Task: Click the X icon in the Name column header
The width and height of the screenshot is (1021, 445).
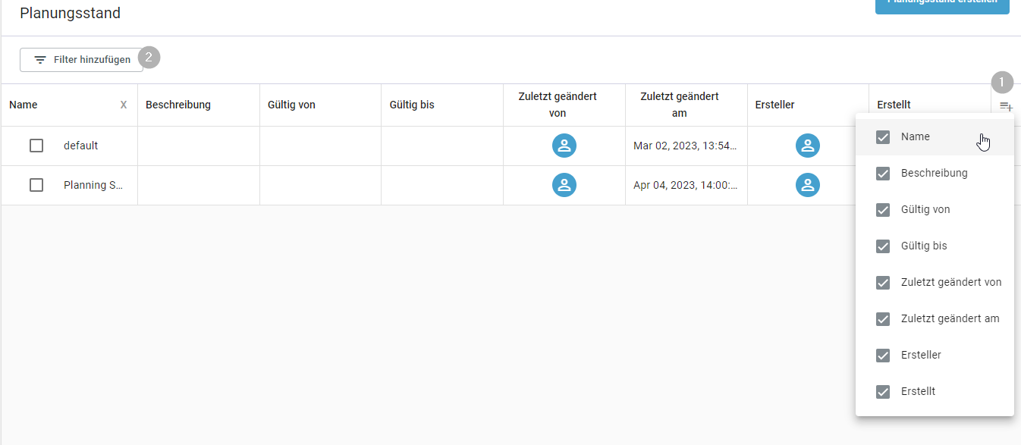Action: (124, 105)
